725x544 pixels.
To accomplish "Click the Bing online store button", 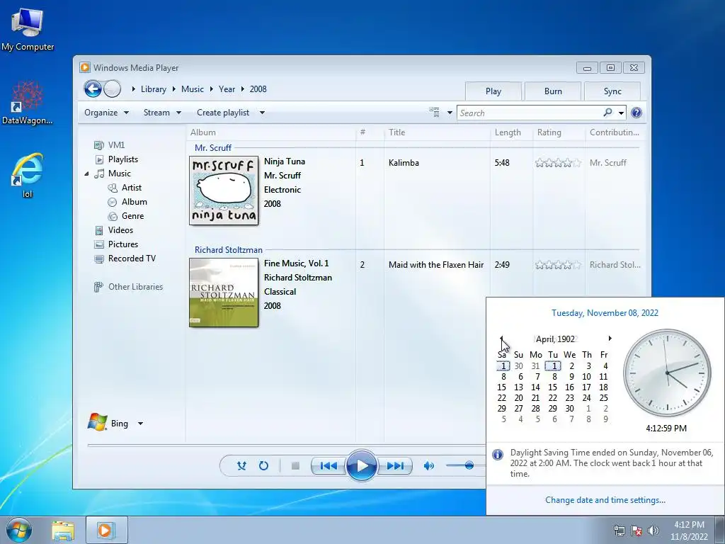I will (108, 423).
